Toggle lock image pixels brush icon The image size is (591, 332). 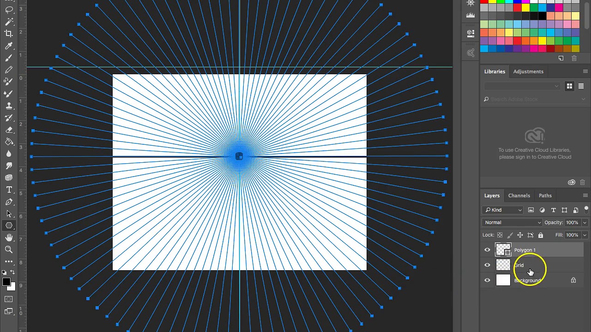[510, 235]
